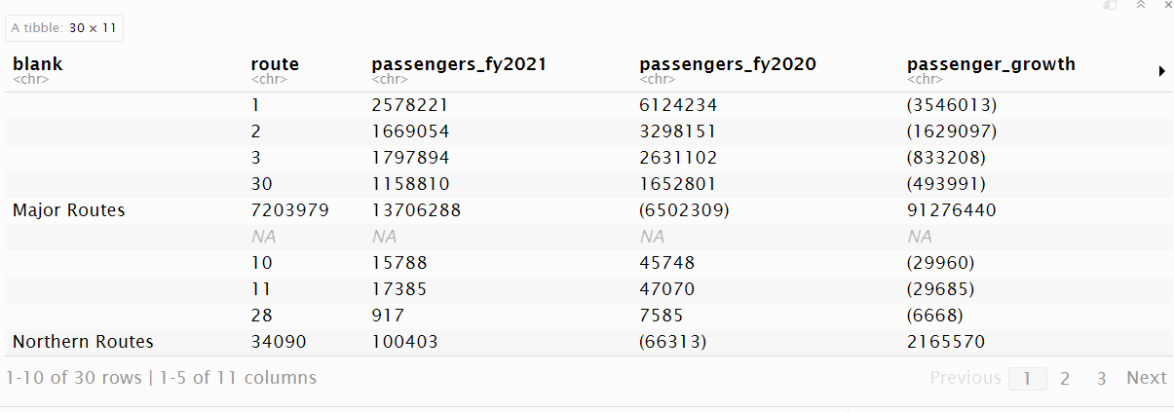Go to page 2 of results
This screenshot has width=1174, height=412.
(x=1065, y=379)
